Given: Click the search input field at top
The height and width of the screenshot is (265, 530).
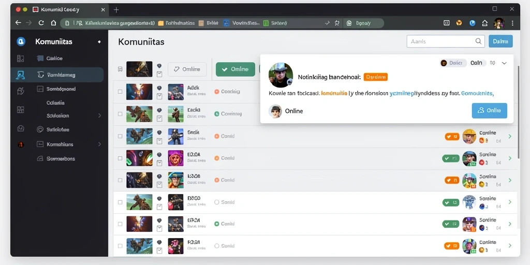Looking at the screenshot, I should pos(446,41).
